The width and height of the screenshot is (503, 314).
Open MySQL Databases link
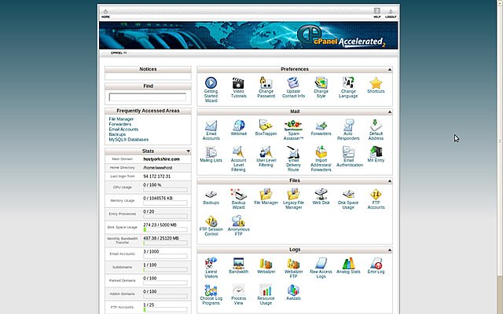click(x=128, y=140)
